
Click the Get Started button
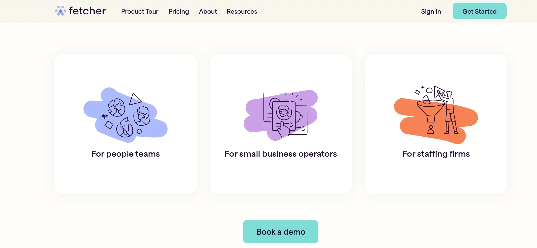tap(479, 11)
